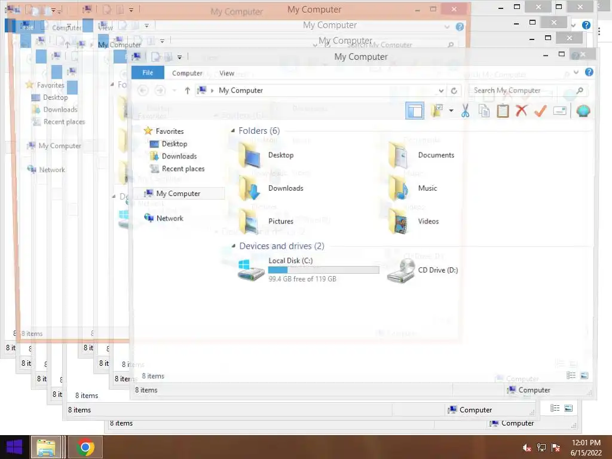Launch Google Chrome from the taskbar
Screen dimensions: 612x459
click(x=85, y=447)
